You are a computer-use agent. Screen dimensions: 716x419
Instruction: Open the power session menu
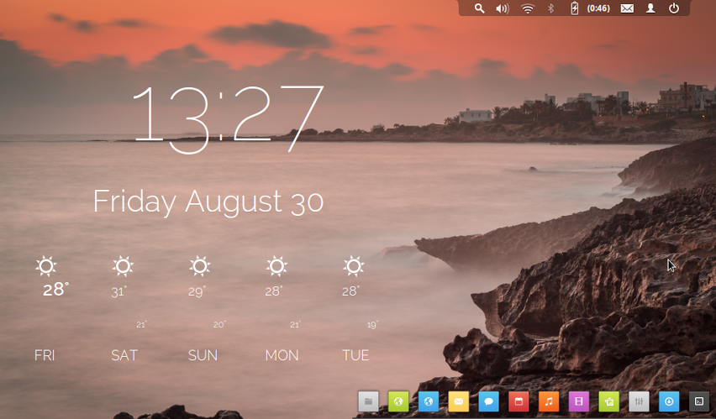click(674, 8)
